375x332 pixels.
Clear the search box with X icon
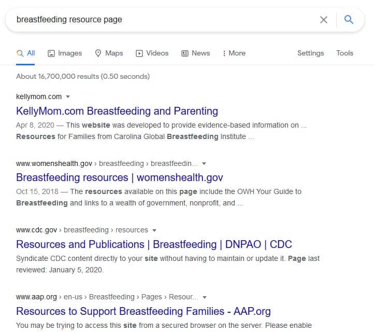click(x=324, y=20)
